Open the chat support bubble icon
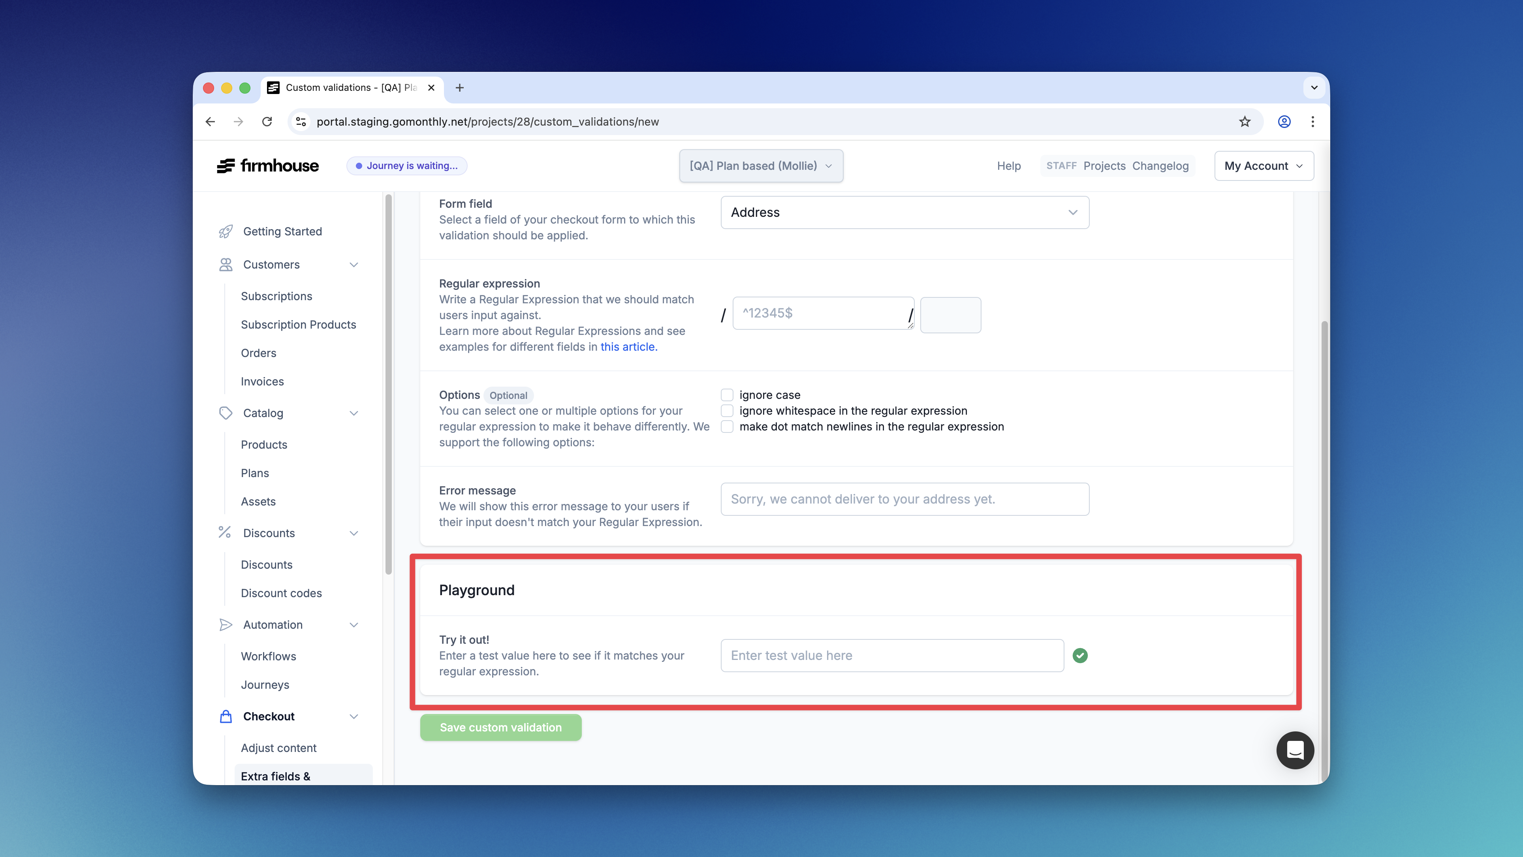Screen dimensions: 1523x857 point(1295,750)
